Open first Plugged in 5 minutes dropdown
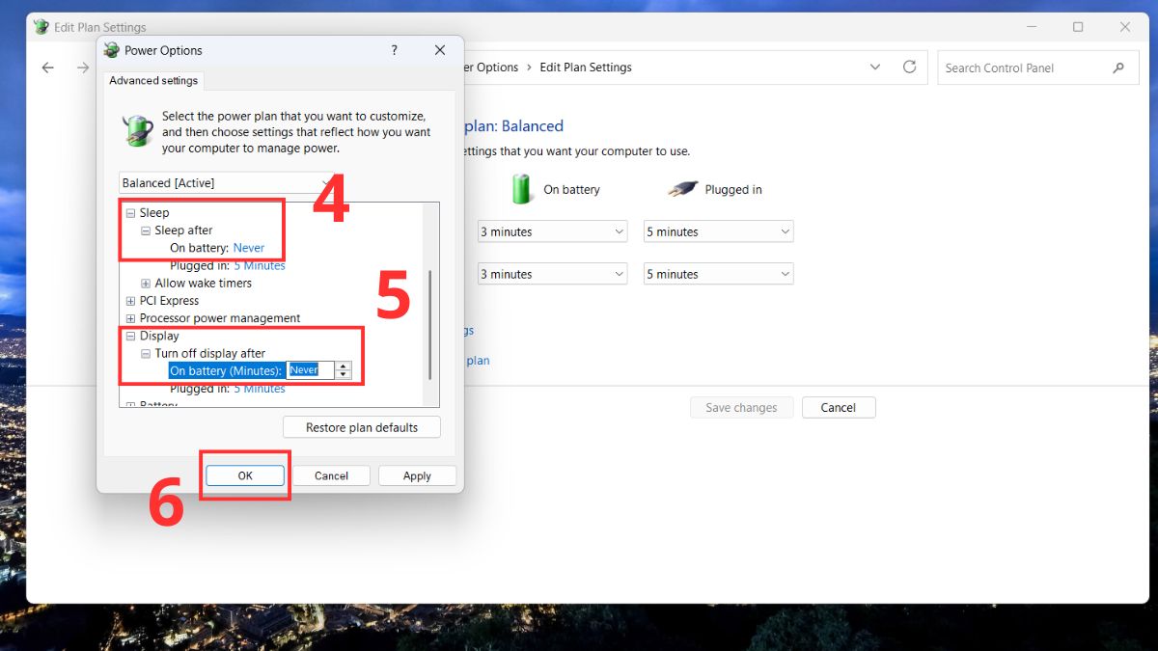The height and width of the screenshot is (651, 1158). 718,231
